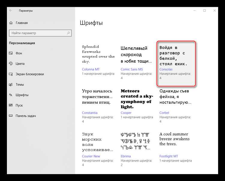
Task: Click 'Начертания шрифта: 4' under Corbel
Action: pyautogui.click(x=175, y=119)
